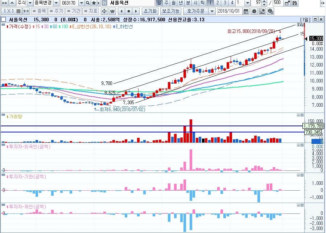
Task: Click the 180 moving average legend
Action: pos(63,26)
